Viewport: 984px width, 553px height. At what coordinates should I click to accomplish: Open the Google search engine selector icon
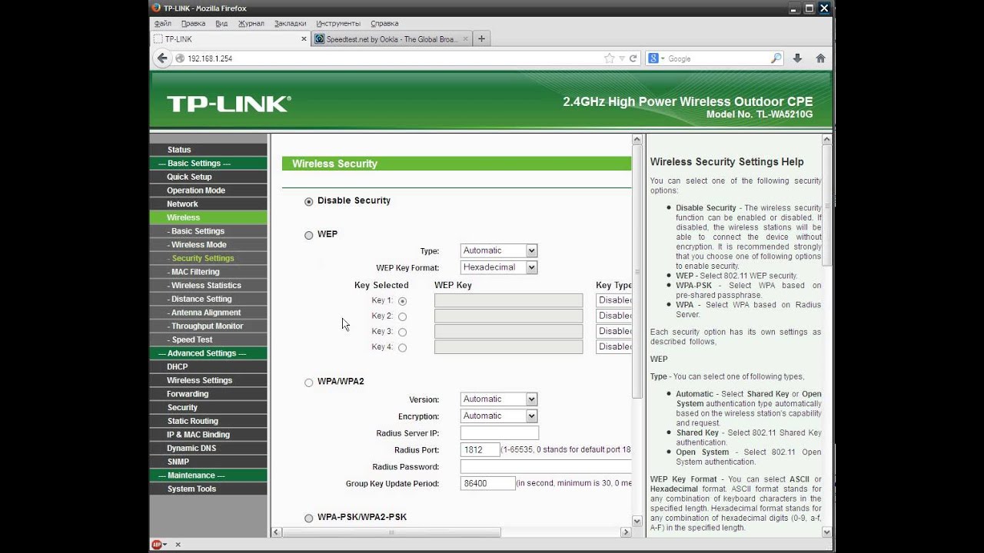(655, 58)
